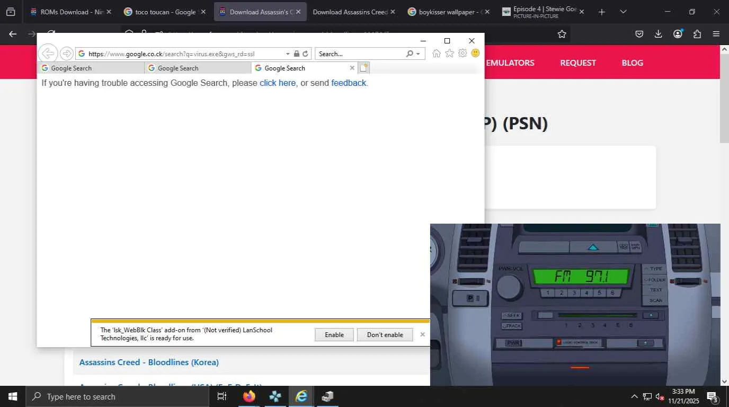This screenshot has width=729, height=407.
Task: Click the smiley feedback icon
Action: (x=475, y=54)
